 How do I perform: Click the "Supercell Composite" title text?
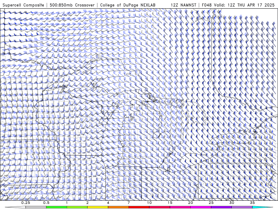(23, 5)
